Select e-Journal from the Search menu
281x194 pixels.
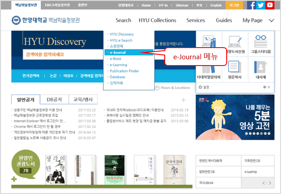(119, 53)
